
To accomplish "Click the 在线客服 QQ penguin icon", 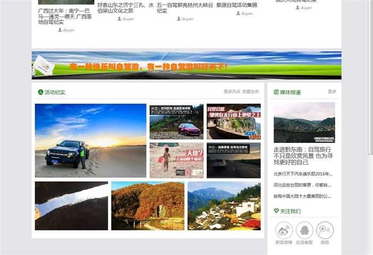I will point(304,231).
